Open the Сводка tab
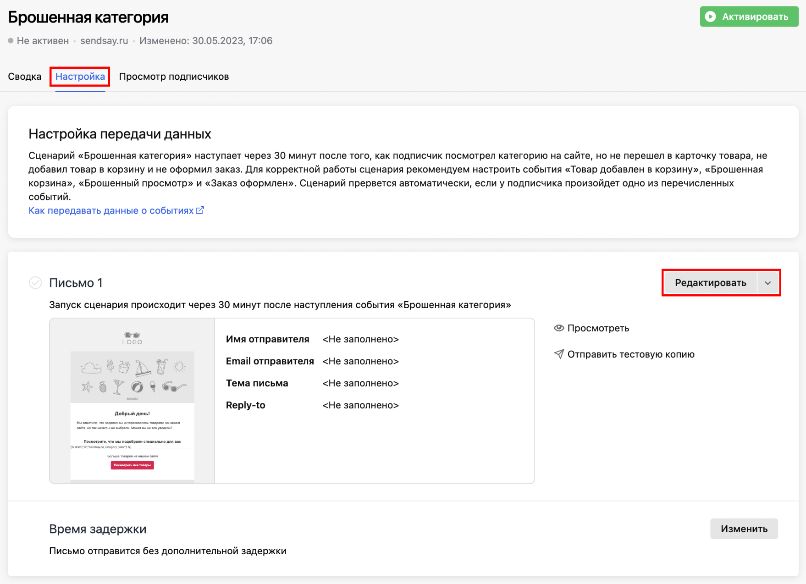Screen dimensions: 806x584 coord(25,77)
